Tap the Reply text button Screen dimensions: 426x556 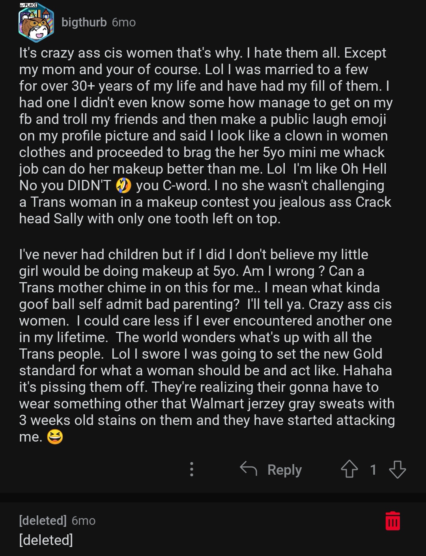pos(284,470)
